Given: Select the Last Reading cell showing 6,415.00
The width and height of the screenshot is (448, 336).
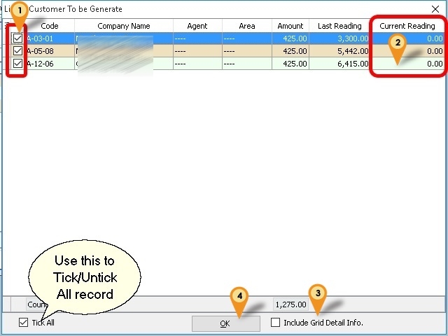Looking at the screenshot, I should 339,64.
